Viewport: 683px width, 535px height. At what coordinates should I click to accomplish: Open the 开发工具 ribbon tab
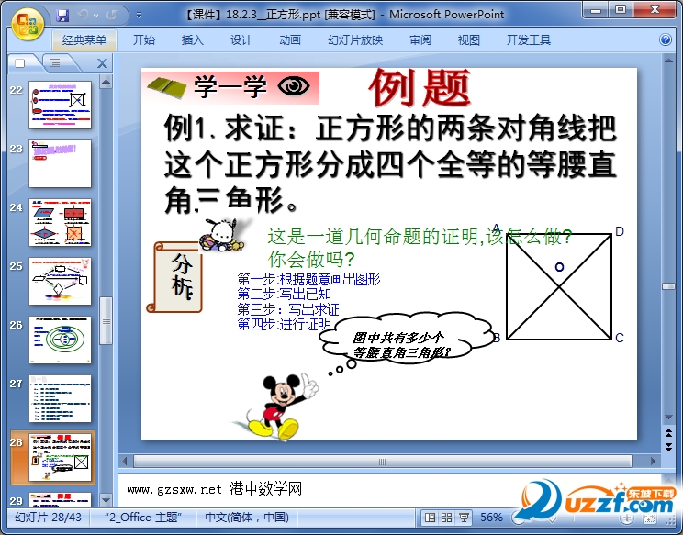coord(529,40)
